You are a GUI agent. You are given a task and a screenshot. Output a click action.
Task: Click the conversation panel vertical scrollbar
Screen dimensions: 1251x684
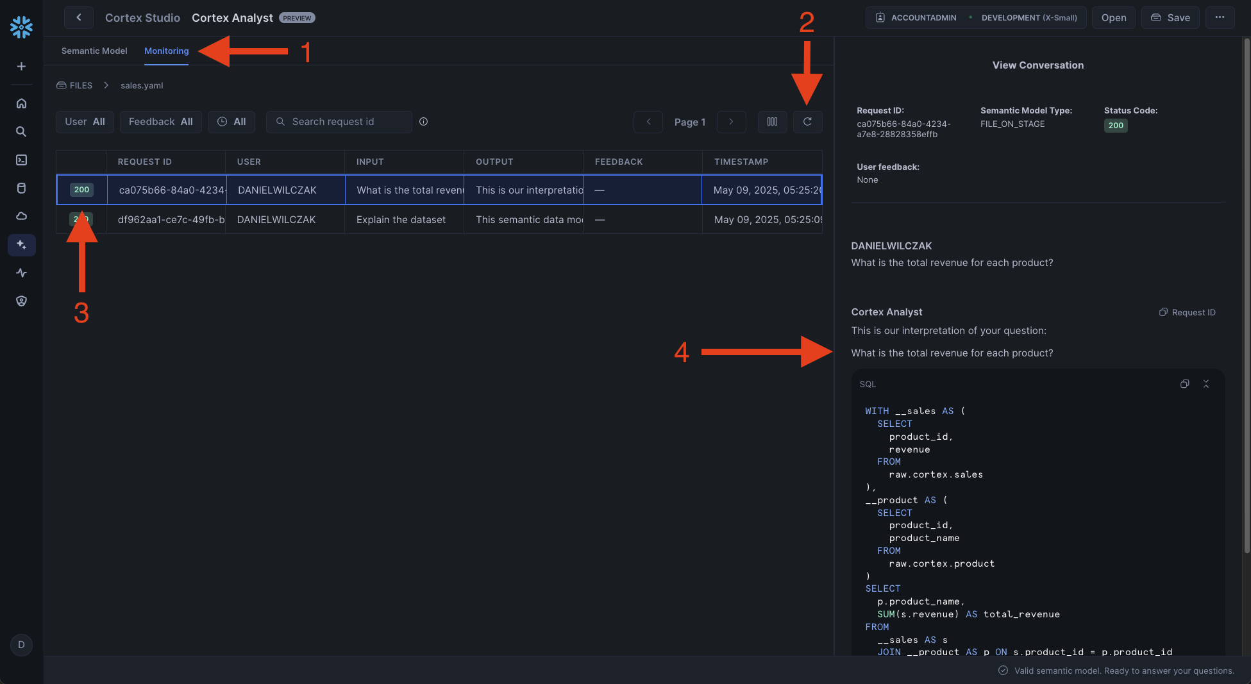click(x=1247, y=295)
